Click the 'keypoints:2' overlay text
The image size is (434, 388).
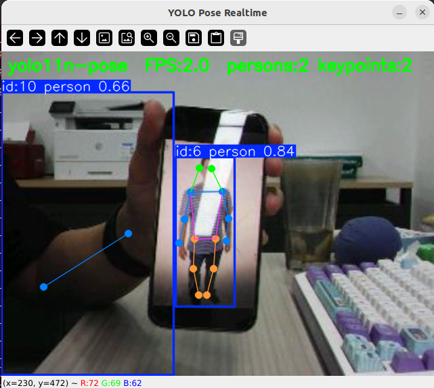click(x=365, y=66)
